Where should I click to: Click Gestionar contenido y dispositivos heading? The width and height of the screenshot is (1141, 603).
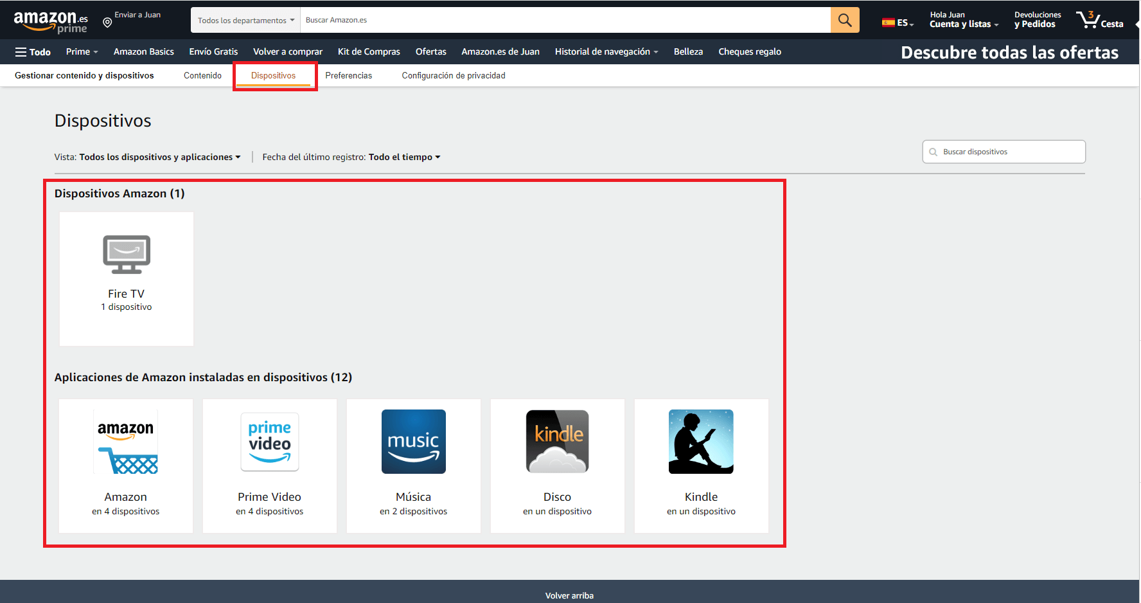click(x=84, y=76)
